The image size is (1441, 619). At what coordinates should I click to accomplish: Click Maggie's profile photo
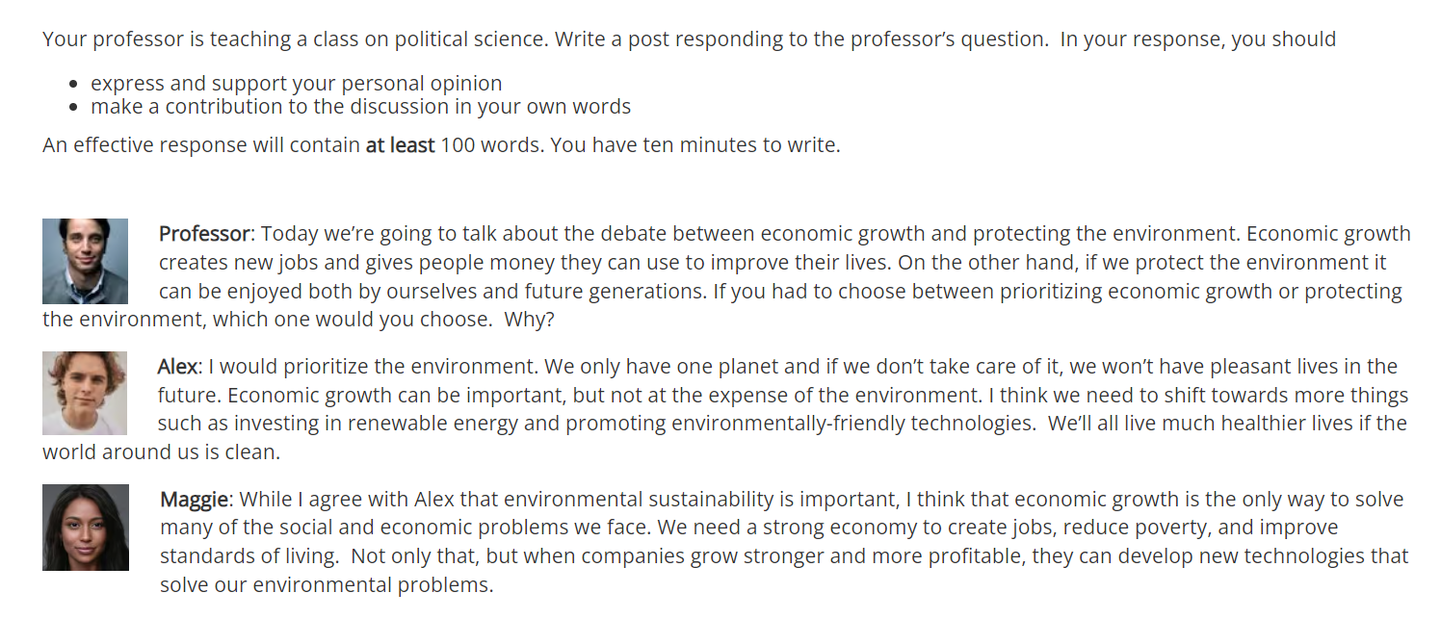click(x=86, y=528)
